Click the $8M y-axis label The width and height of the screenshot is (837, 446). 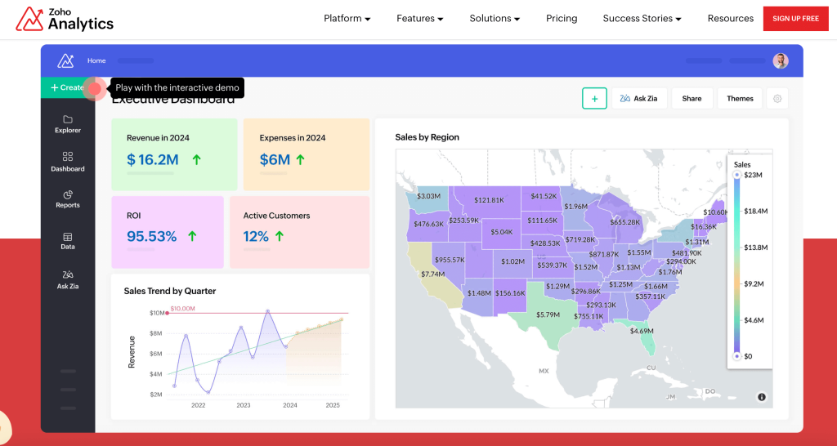[156, 333]
